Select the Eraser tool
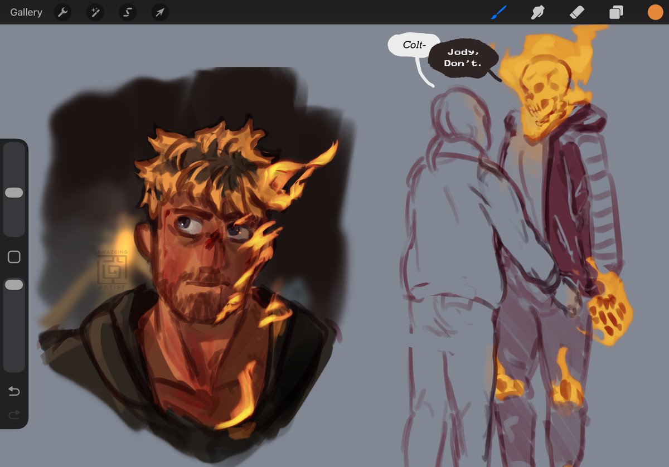The image size is (669, 467). click(x=577, y=12)
